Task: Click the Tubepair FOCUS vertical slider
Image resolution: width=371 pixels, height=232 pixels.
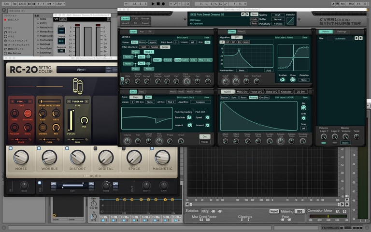Action: [71, 120]
